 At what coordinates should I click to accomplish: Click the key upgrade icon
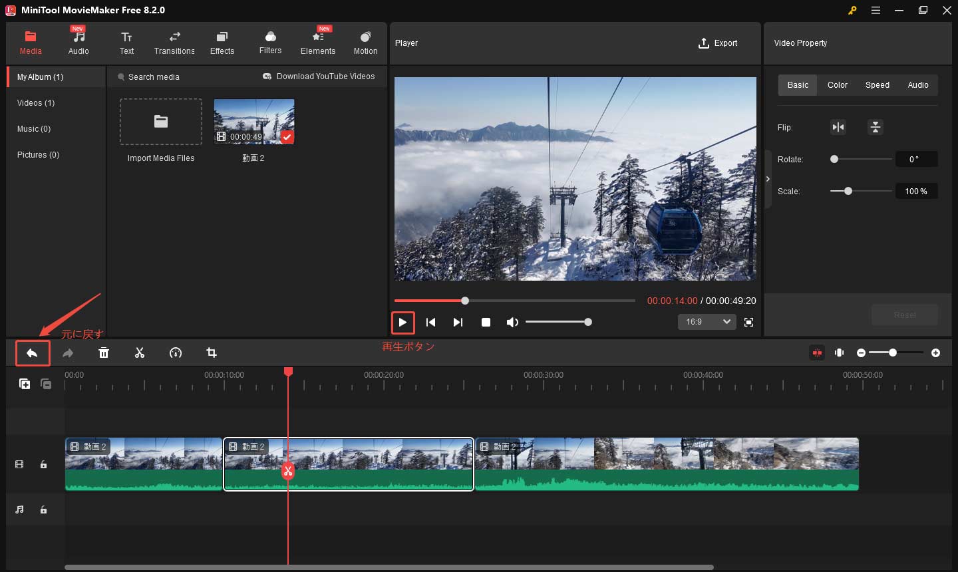(852, 10)
